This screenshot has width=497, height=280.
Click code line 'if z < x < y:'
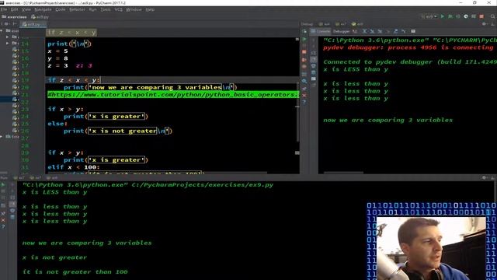74,80
